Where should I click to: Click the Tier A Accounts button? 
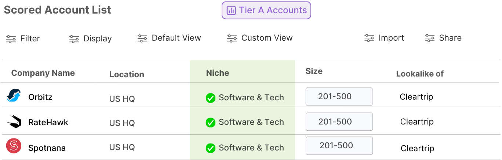click(x=266, y=10)
